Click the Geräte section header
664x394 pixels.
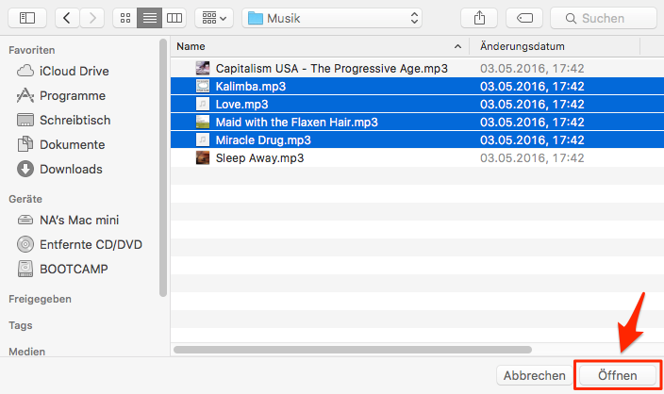[25, 199]
